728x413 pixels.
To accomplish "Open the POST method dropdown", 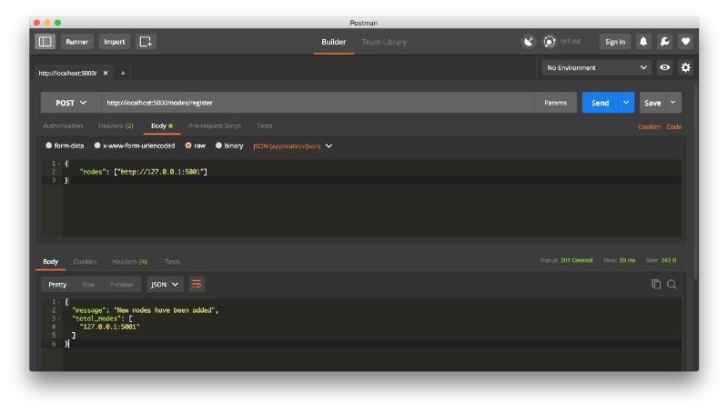I will [71, 103].
